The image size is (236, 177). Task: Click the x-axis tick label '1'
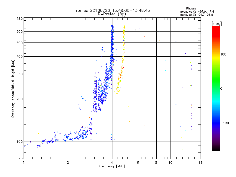pyautogui.click(x=24, y=163)
